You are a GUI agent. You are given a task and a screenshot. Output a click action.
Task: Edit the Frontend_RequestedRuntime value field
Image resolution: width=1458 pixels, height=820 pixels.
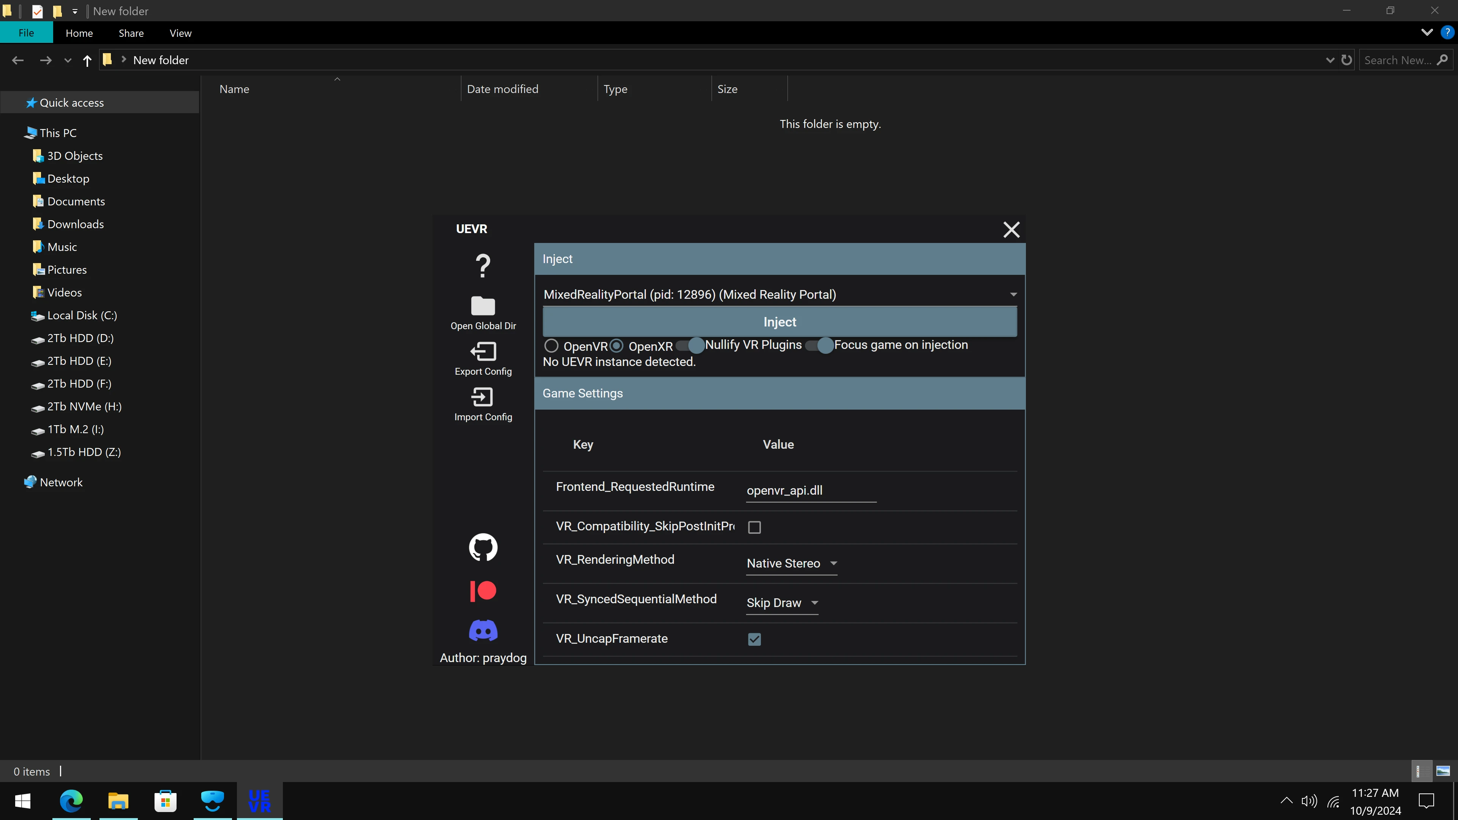(811, 490)
